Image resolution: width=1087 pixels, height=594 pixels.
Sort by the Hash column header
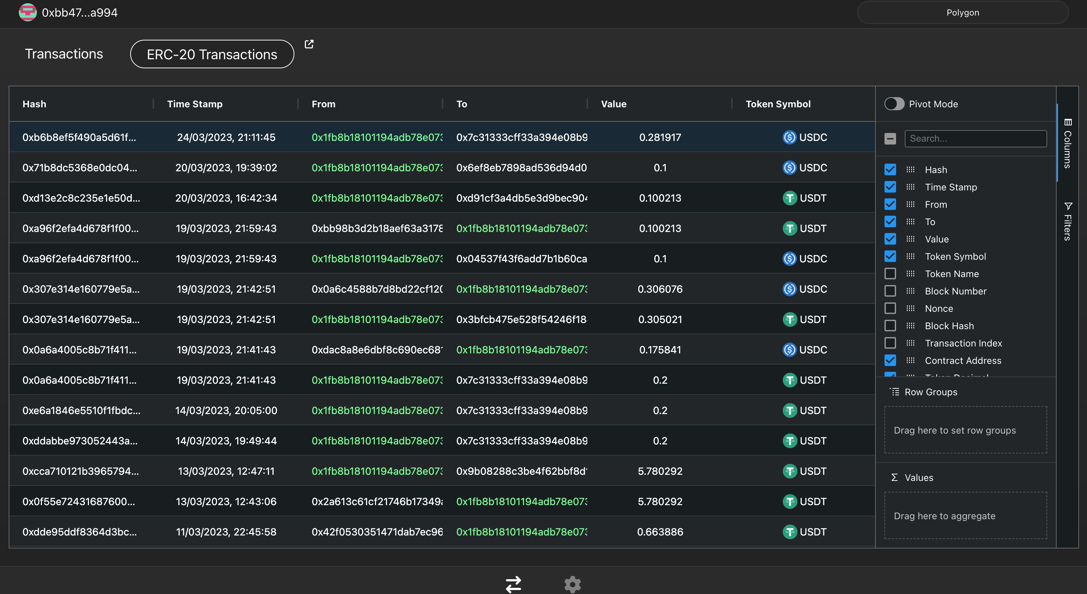pyautogui.click(x=34, y=104)
